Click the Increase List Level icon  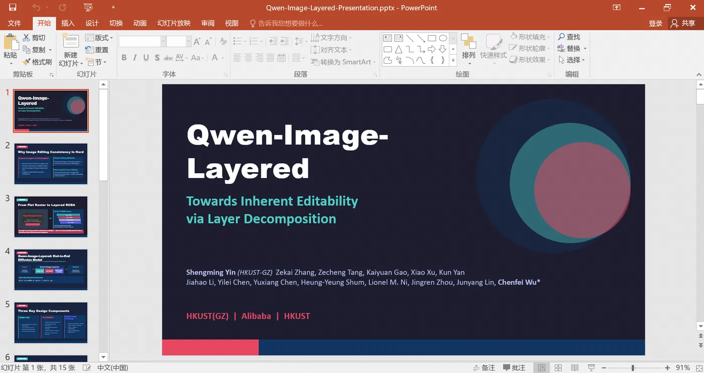284,42
